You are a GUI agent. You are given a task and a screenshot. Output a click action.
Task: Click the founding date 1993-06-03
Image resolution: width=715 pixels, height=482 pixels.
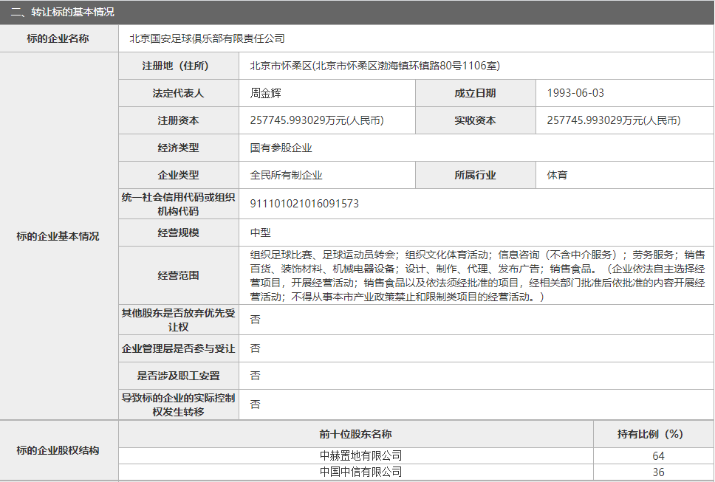coord(575,93)
